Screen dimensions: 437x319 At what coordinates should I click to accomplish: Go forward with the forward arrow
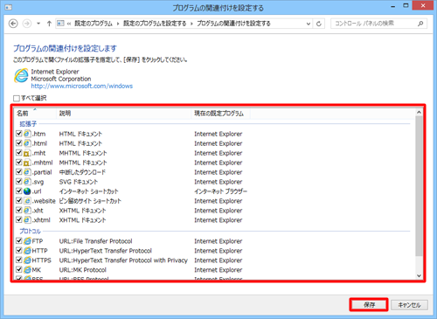[x=27, y=24]
